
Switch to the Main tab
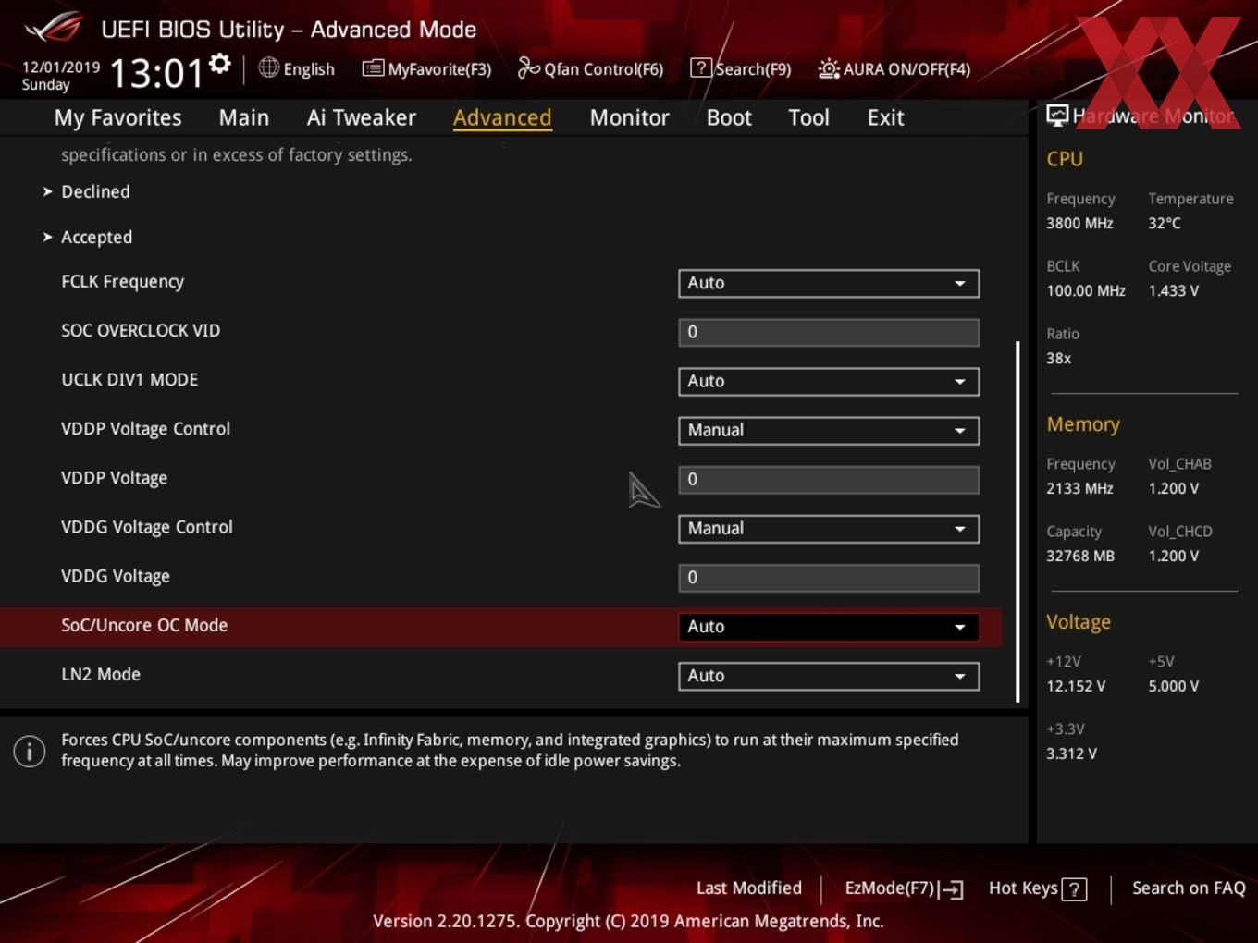point(244,117)
